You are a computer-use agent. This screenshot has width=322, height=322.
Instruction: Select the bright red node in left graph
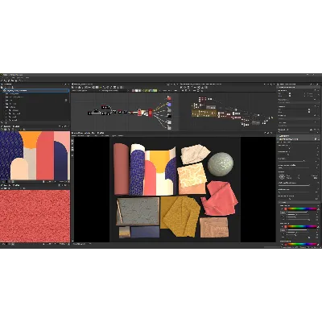pos(151,113)
